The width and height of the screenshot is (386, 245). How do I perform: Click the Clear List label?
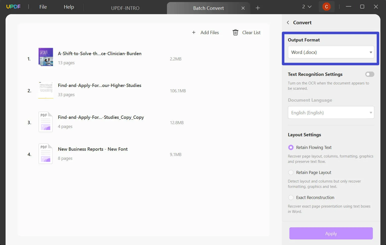tap(251, 32)
